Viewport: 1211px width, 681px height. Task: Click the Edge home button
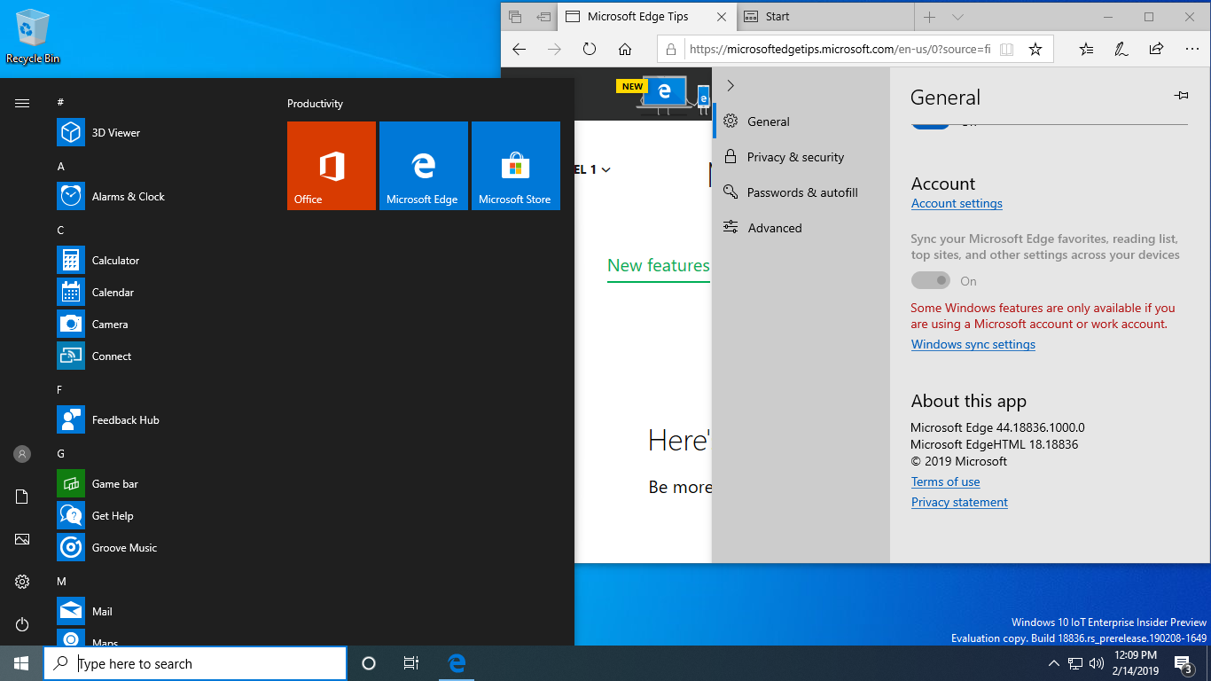click(x=625, y=50)
